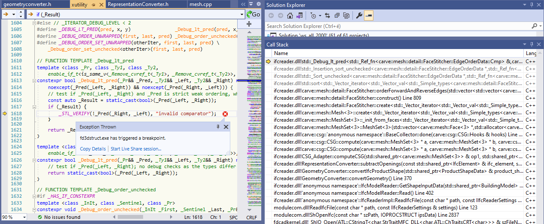Viewport: 544px width, 224px height.
Task: Click the Go button in navigation bar
Action: tap(253, 14)
